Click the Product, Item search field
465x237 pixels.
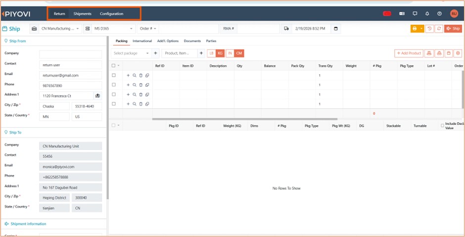[x=180, y=53]
